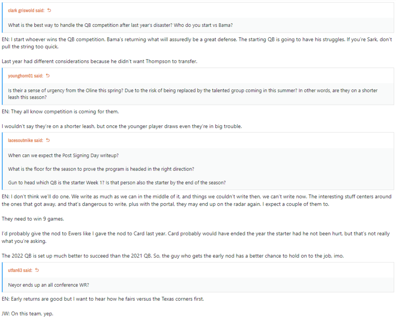The width and height of the screenshot is (396, 318).
Task: Open utfan63's original post using the arrow icon
Action: [38, 270]
